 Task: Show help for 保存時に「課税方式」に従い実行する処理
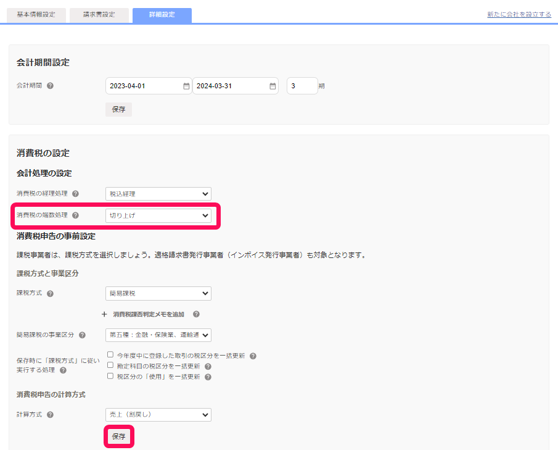(x=63, y=370)
